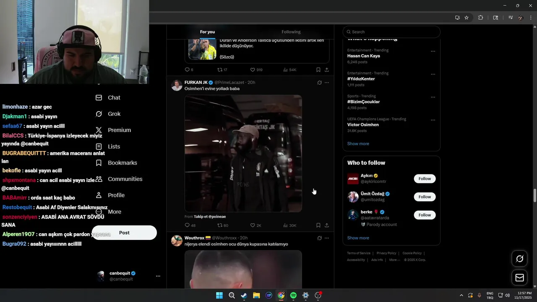Reply to the Sözcü tweet

point(189,70)
